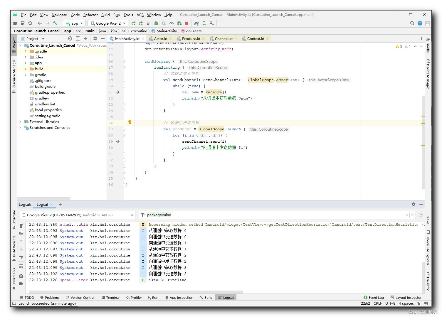This screenshot has height=317, width=442.
Task: Toggle the Bookmarks side panel
Action: 14,279
